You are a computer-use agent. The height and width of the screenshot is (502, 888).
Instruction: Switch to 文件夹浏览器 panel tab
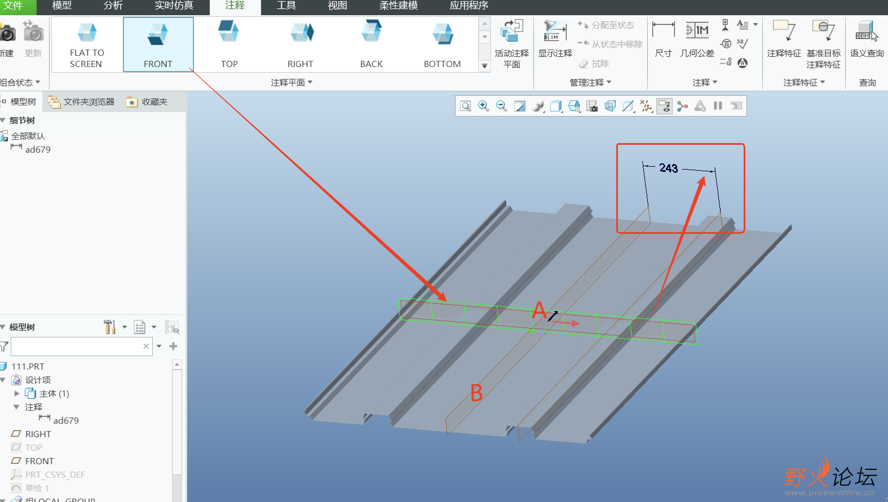tap(81, 102)
